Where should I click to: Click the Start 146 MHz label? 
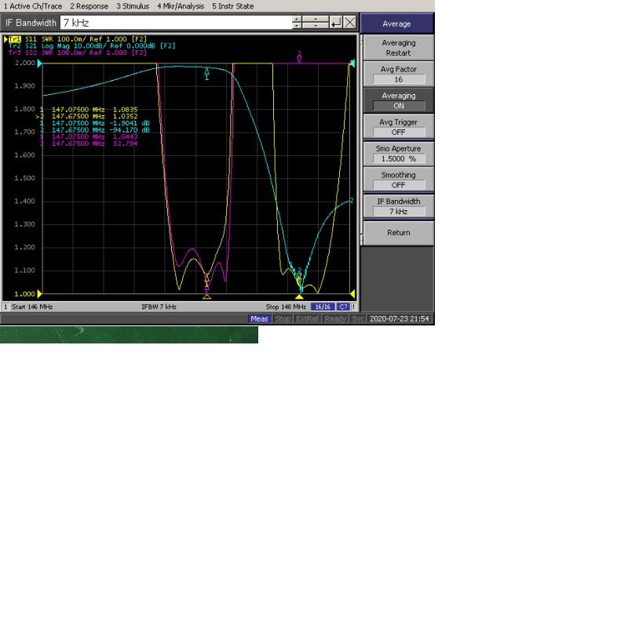pos(32,307)
